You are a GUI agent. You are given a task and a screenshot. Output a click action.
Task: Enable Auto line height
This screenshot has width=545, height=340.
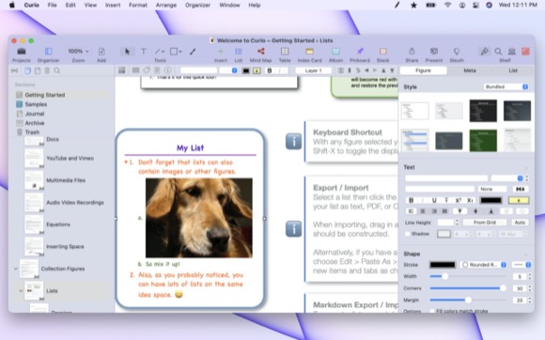click(520, 223)
